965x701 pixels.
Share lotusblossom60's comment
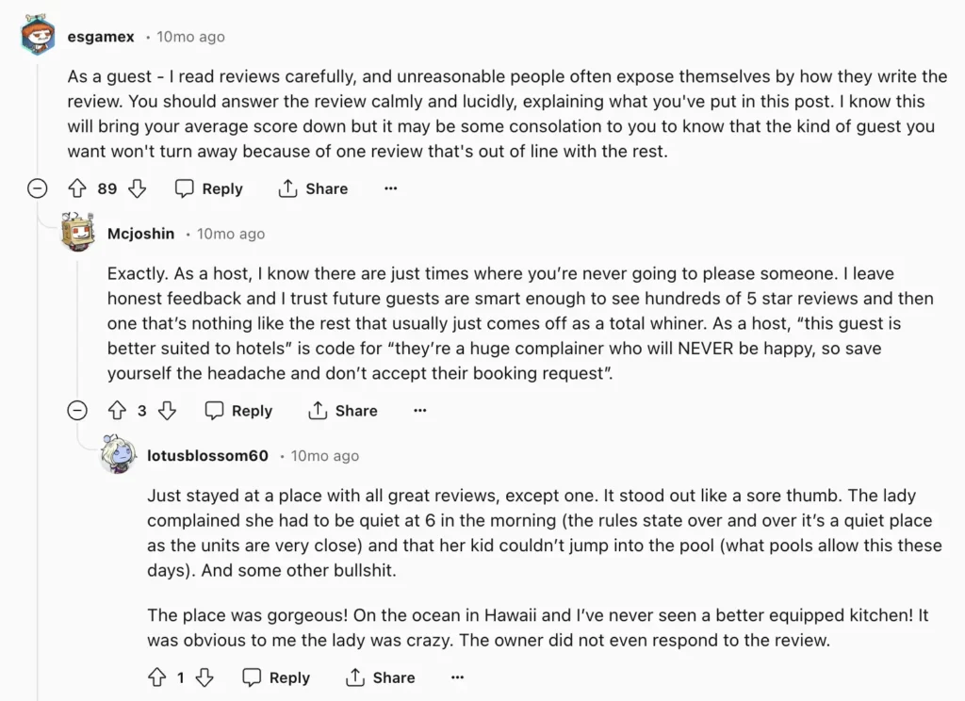tap(381, 677)
